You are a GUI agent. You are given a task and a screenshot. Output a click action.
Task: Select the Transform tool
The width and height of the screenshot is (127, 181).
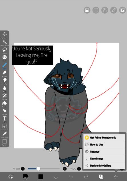[5, 35]
